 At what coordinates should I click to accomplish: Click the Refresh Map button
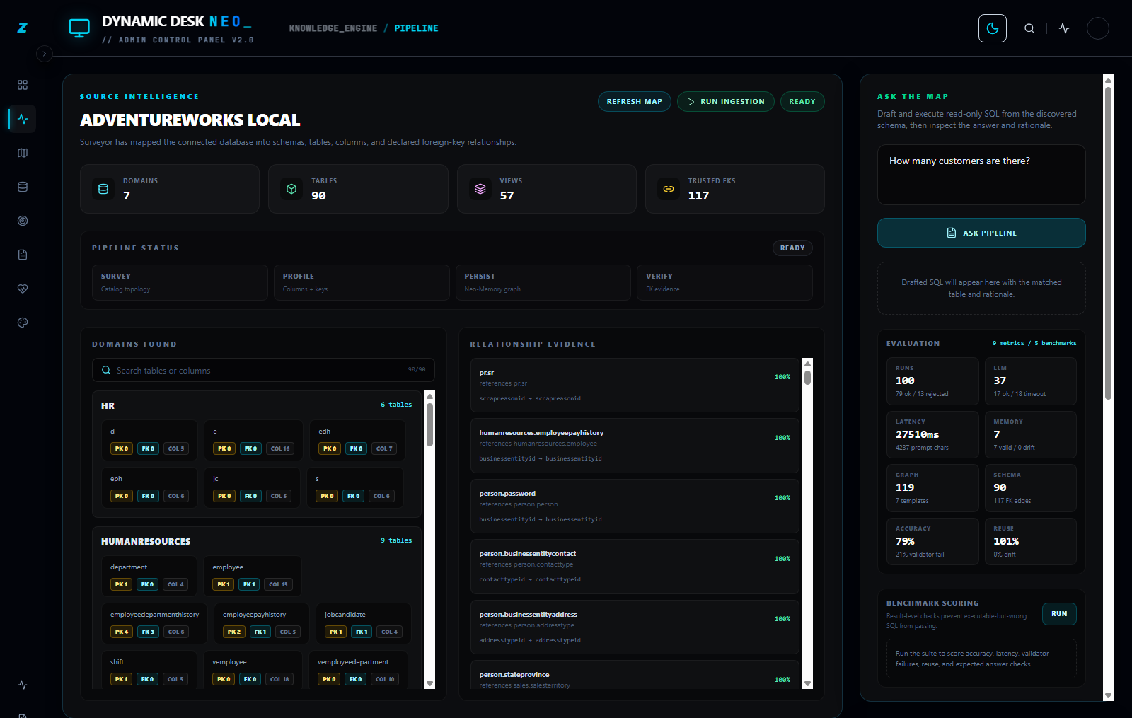tap(635, 102)
